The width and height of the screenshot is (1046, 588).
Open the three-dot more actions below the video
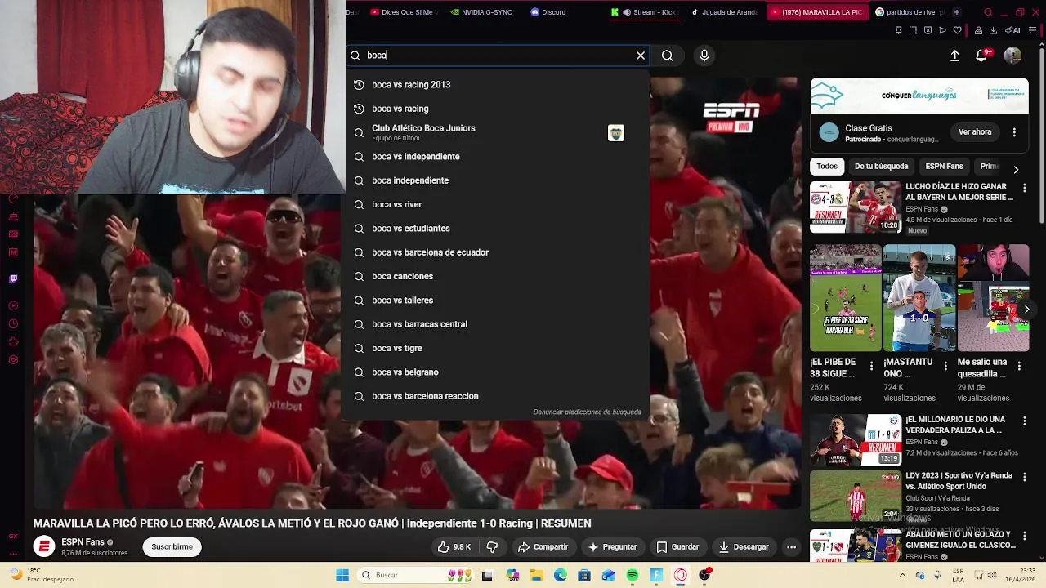click(x=791, y=547)
